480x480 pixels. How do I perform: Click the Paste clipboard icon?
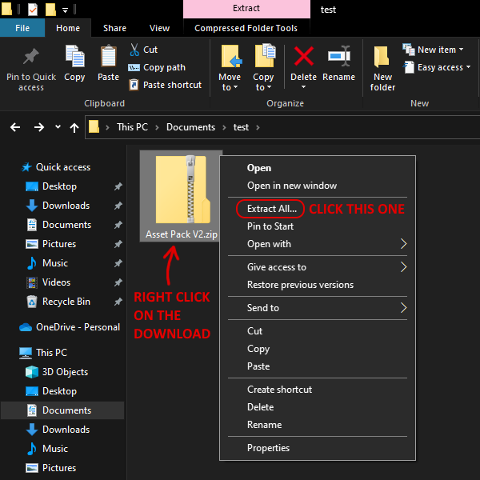coord(109,58)
